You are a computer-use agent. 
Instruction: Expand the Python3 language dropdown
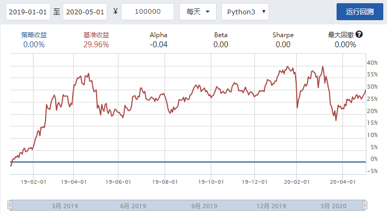pos(245,11)
